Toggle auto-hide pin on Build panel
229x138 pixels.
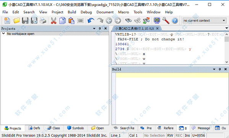(x=220, y=69)
